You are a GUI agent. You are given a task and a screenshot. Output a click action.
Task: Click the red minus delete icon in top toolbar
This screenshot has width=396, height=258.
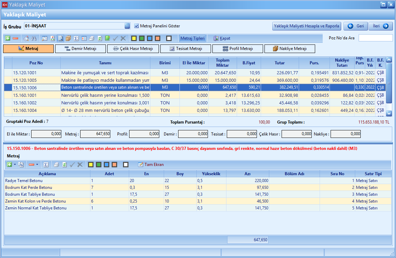click(x=15, y=38)
